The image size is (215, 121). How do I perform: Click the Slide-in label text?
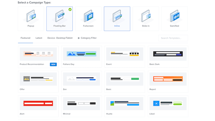click(x=146, y=26)
